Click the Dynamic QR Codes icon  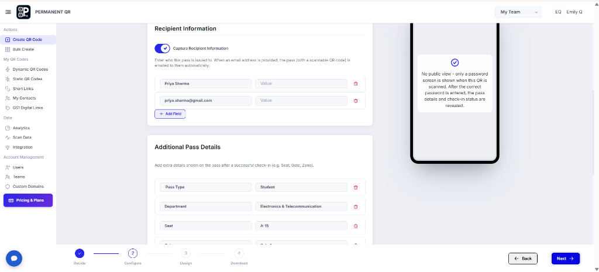tap(8, 70)
